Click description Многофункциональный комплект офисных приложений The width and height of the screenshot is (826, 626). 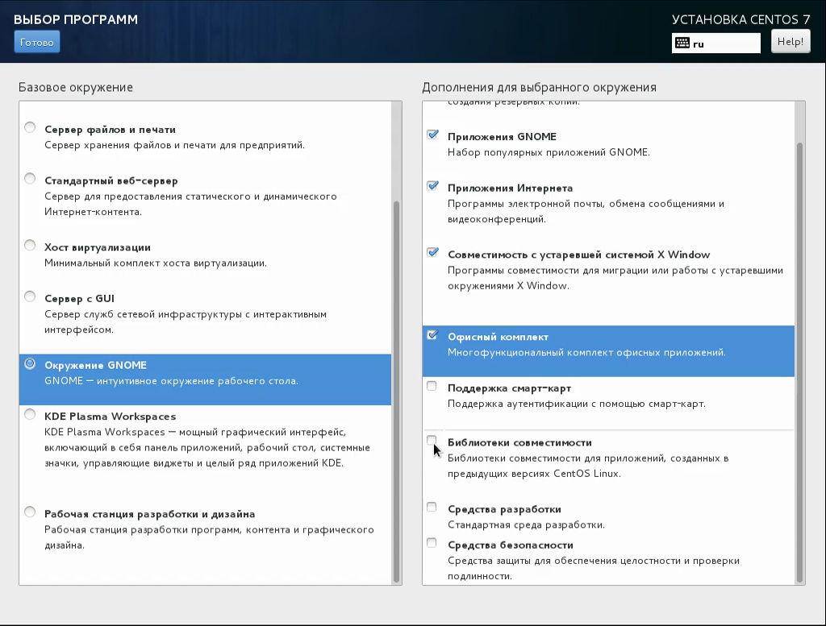coord(587,352)
